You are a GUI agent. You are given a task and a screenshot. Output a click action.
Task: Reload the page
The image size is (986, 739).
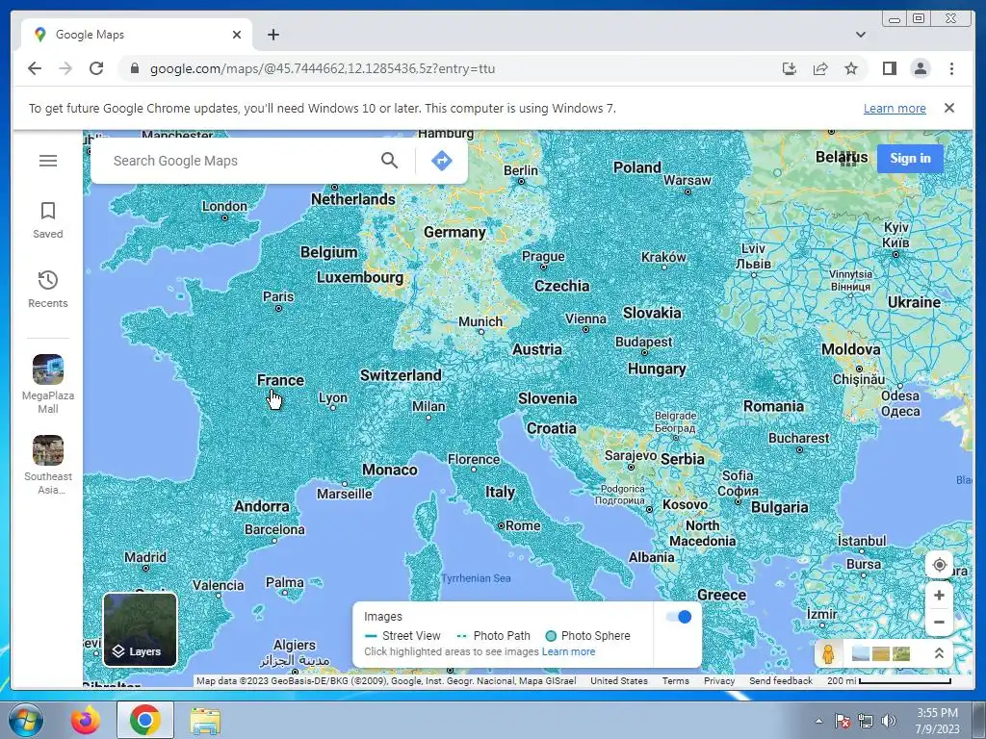click(x=96, y=68)
